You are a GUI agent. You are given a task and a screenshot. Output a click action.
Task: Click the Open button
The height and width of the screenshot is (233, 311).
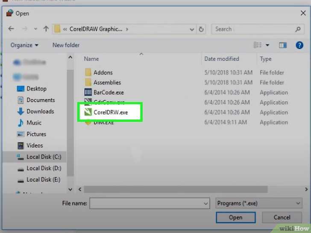pyautogui.click(x=236, y=217)
